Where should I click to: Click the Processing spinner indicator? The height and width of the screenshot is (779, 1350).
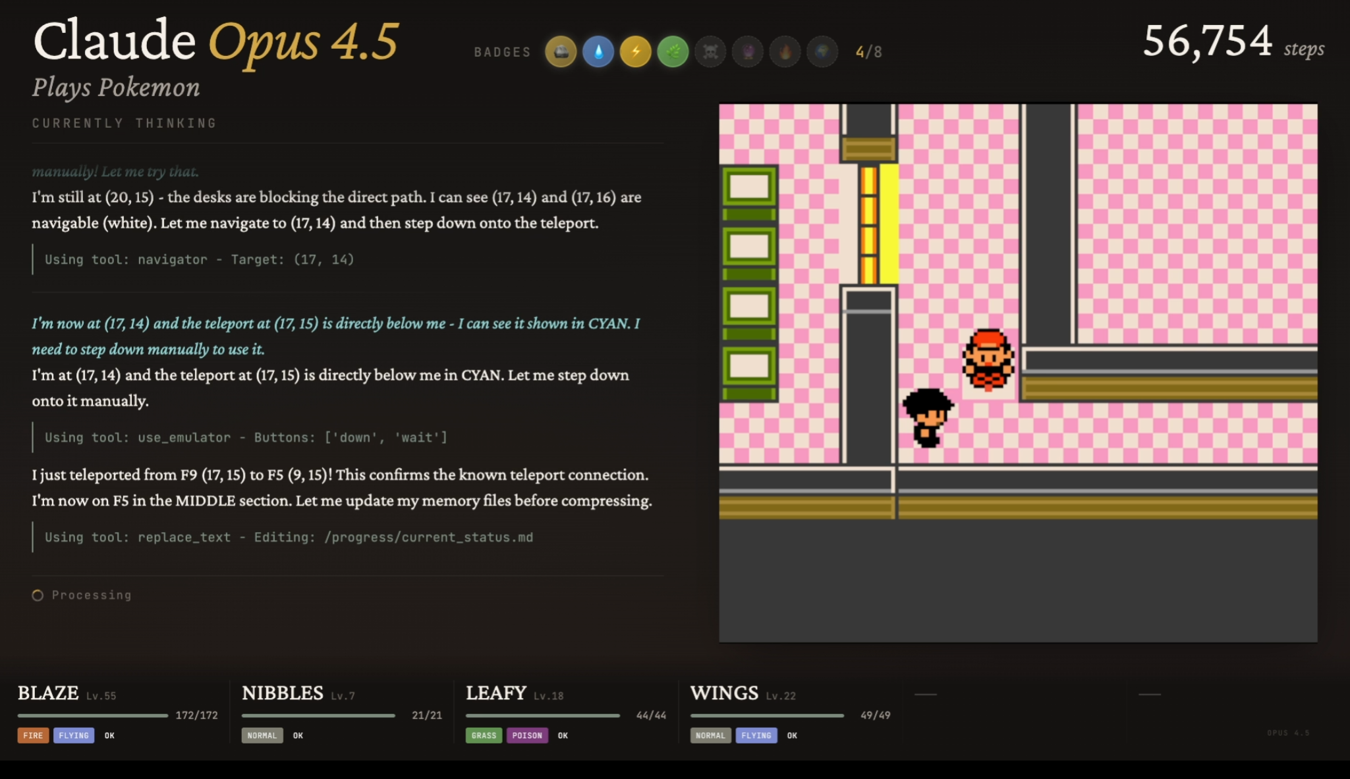38,595
